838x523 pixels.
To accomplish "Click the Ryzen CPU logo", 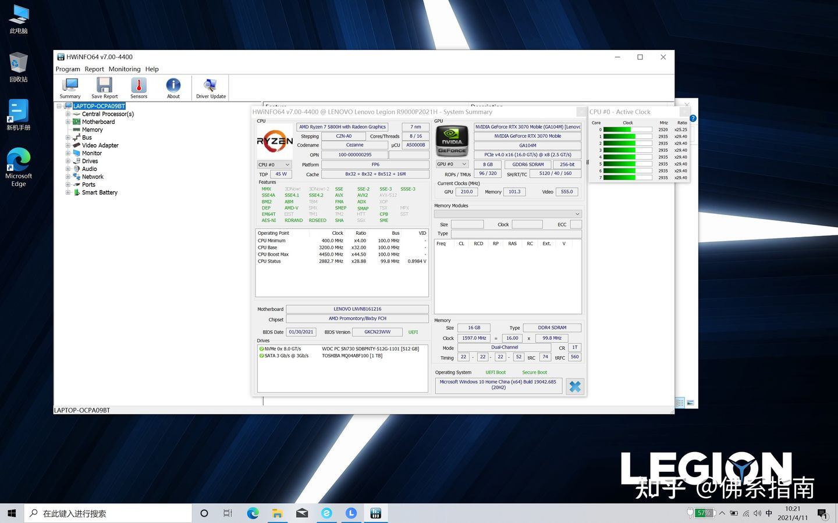I will [275, 141].
